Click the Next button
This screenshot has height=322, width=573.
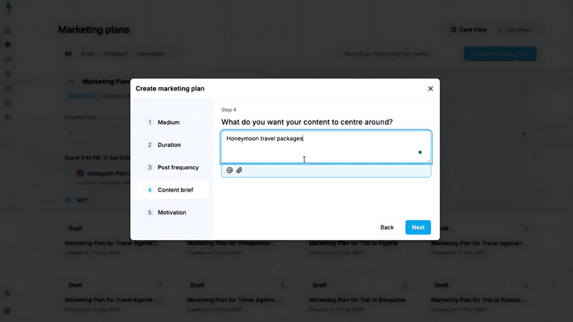click(x=418, y=228)
